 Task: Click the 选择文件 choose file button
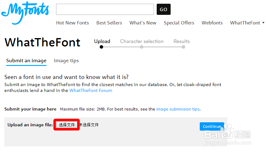pos(67,125)
